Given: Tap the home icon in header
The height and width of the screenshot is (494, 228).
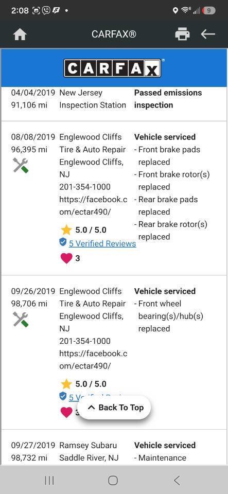Looking at the screenshot, I should [x=20, y=34].
